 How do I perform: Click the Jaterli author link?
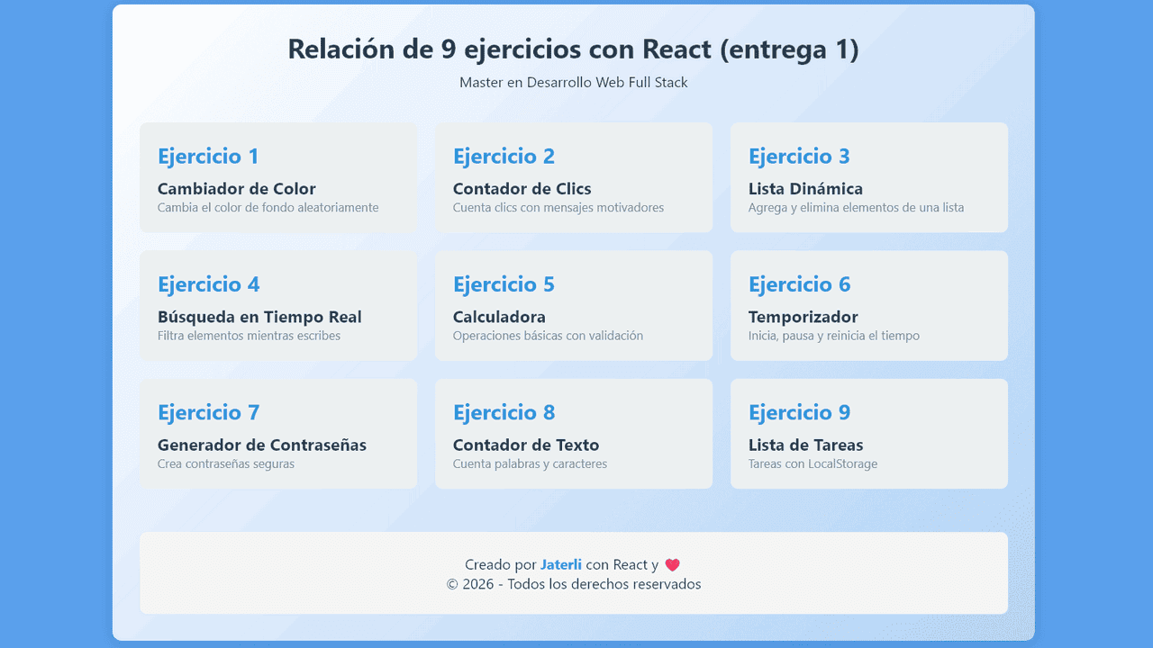[x=561, y=564]
